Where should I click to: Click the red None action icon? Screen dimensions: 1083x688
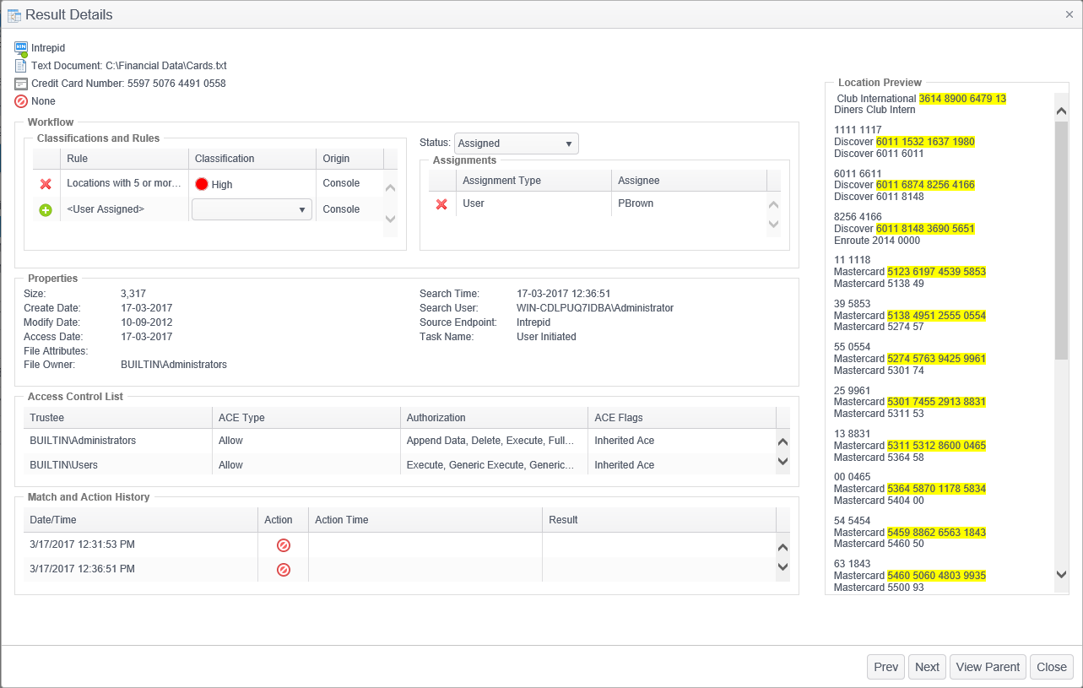21,101
